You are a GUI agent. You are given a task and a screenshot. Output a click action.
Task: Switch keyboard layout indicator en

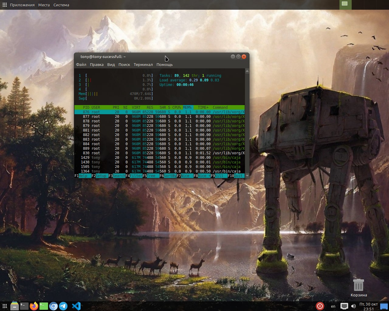tap(333, 306)
